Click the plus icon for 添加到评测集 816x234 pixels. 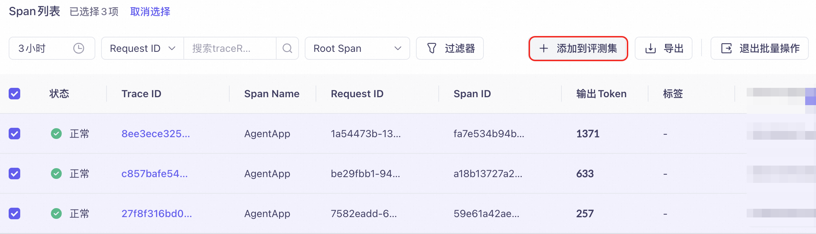pos(544,48)
